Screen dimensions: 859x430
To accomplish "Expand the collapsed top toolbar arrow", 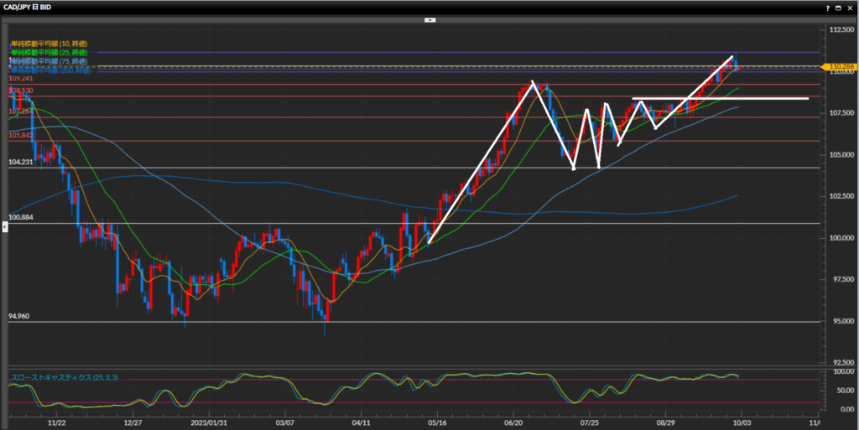I will (429, 19).
